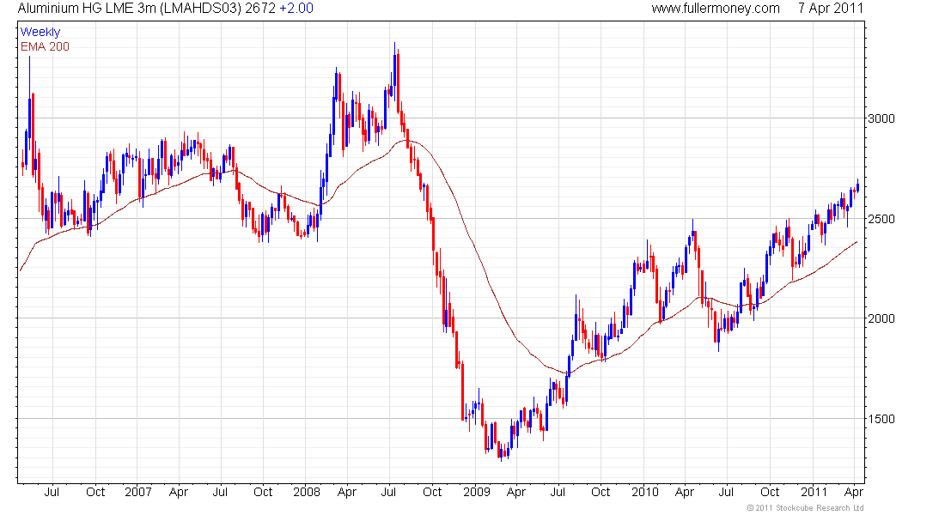Click the 'Weekly' interval label
The height and width of the screenshot is (515, 945).
[40, 32]
